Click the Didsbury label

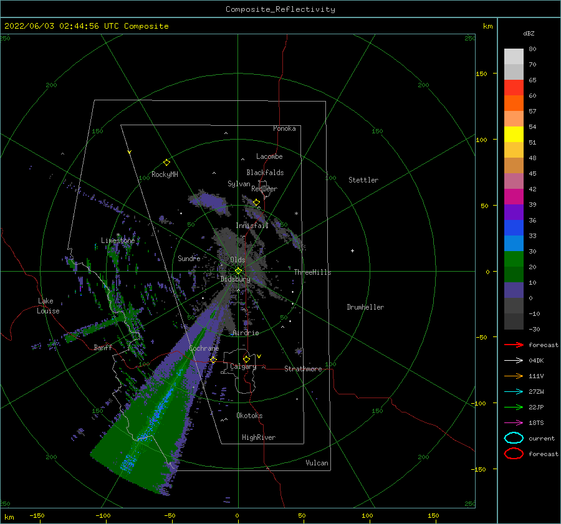point(235,279)
